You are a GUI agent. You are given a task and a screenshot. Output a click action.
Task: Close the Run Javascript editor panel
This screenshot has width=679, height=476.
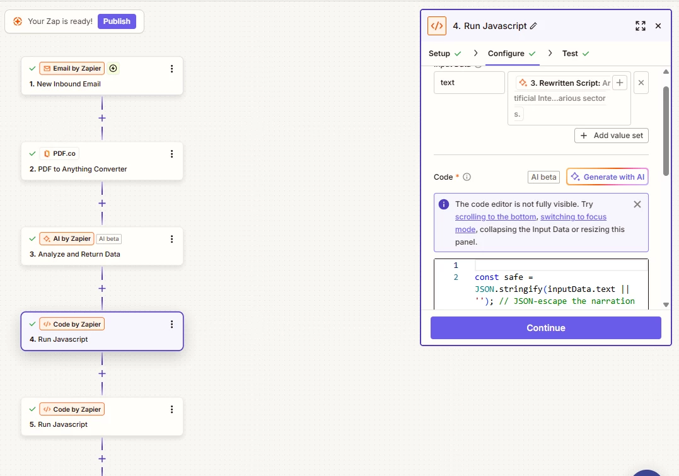tap(658, 26)
